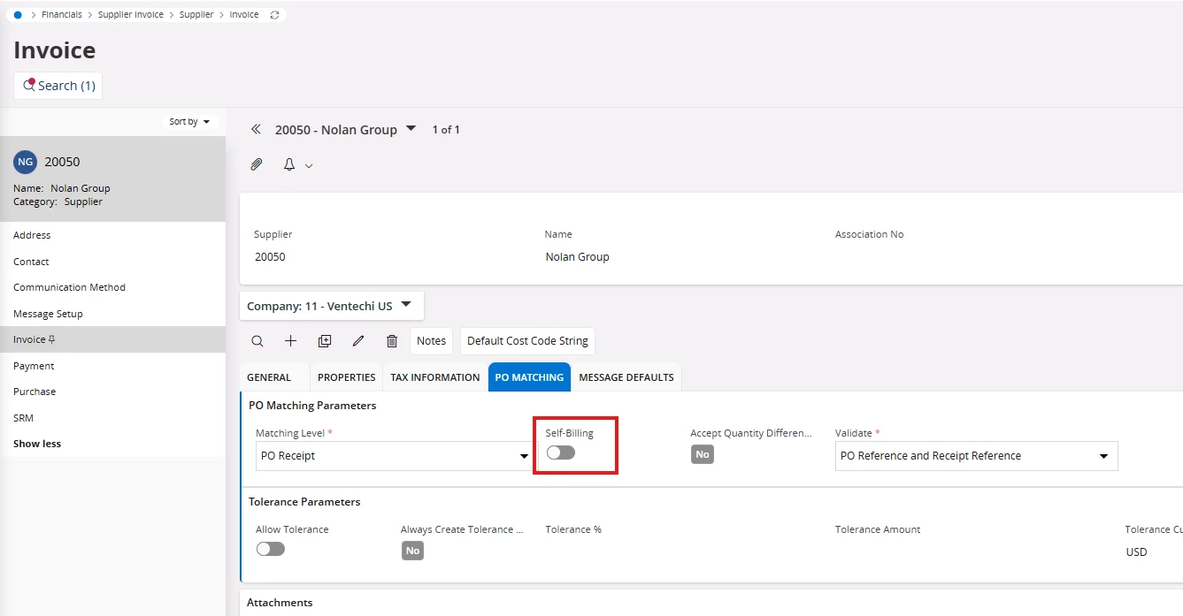Switch to the PROPERTIES tab
This screenshot has width=1183, height=616.
tap(347, 377)
